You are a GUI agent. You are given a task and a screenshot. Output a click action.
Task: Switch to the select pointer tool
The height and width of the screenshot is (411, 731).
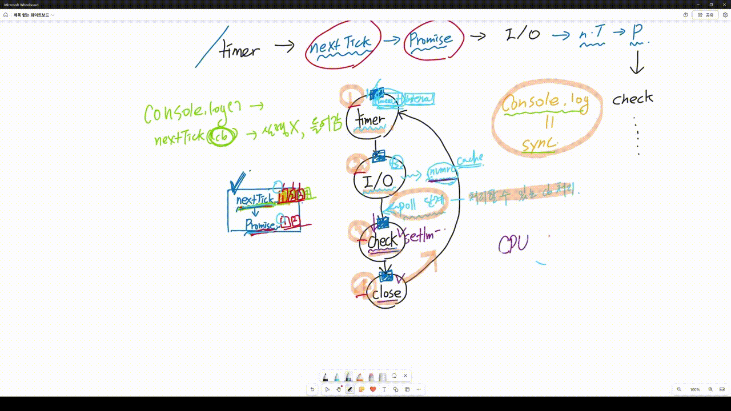pyautogui.click(x=327, y=389)
